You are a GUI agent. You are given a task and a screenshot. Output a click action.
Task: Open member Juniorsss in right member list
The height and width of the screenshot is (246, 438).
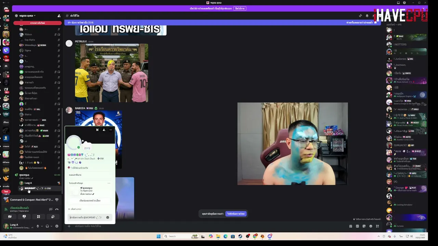click(x=407, y=59)
